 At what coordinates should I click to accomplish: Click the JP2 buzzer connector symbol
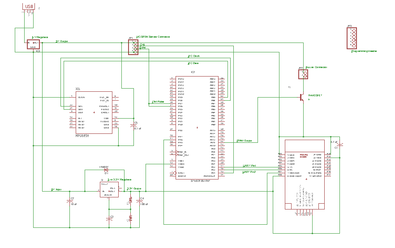(303, 74)
